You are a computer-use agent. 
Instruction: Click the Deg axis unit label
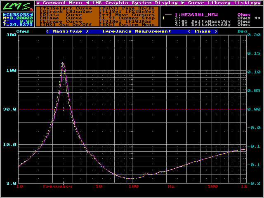tap(242, 31)
